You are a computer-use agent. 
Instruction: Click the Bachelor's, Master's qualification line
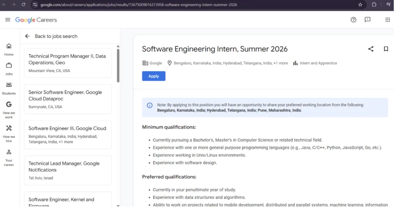(237, 140)
